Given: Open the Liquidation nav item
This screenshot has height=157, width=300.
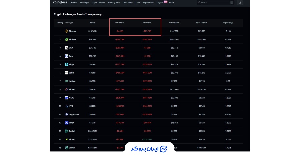Looking at the screenshot, I should point(128,2).
